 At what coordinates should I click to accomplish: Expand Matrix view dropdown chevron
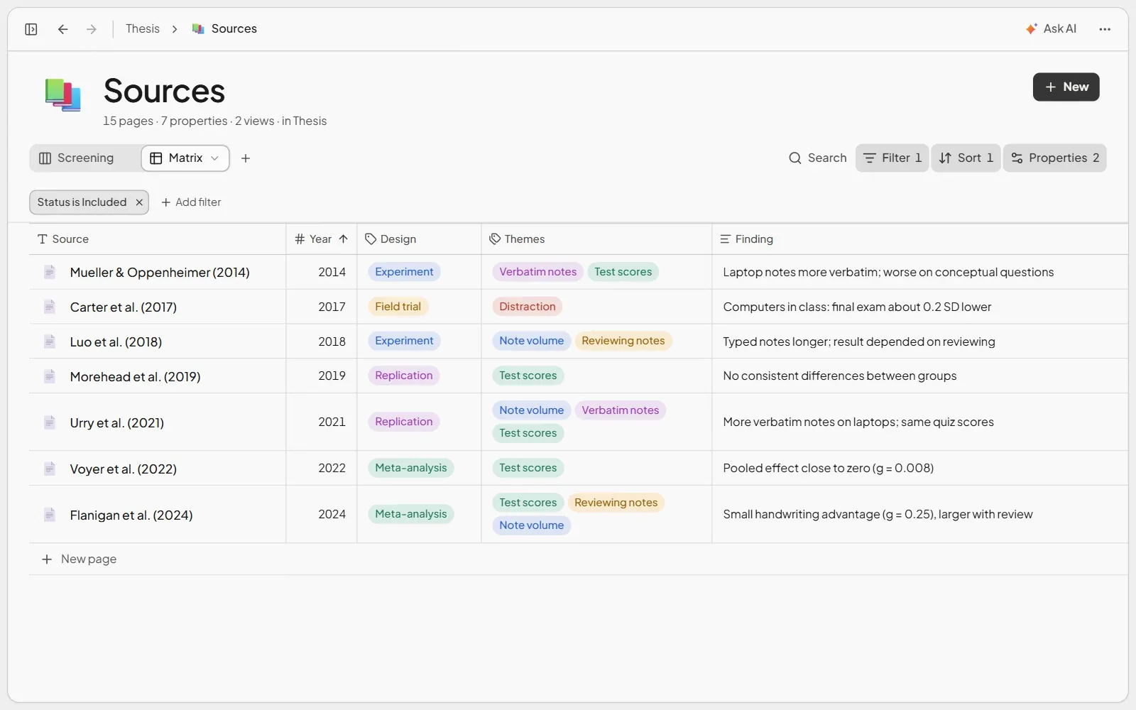[x=214, y=158]
